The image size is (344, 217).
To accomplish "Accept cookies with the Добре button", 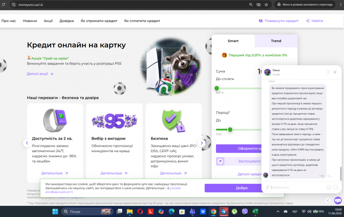I will 234,188.
